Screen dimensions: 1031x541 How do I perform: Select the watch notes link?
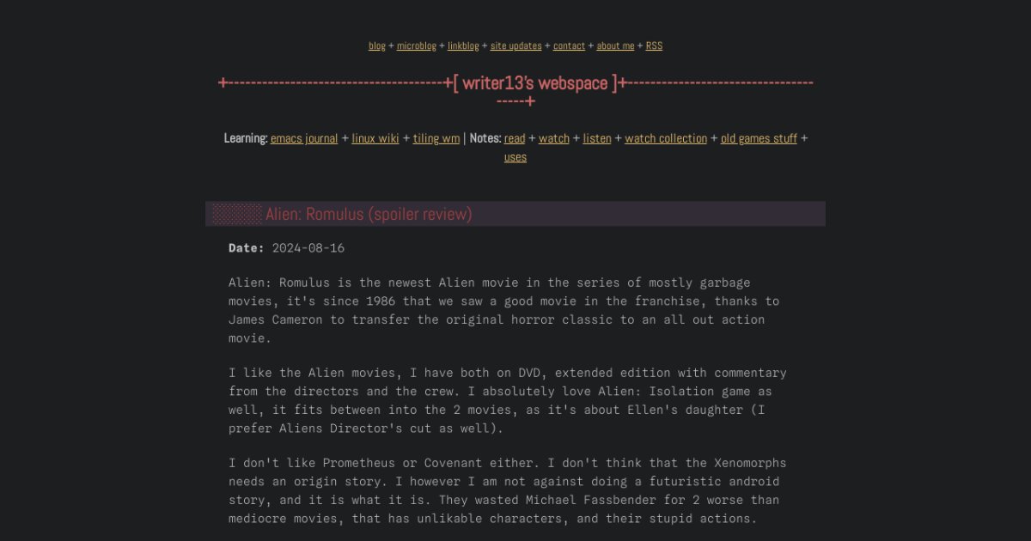click(x=554, y=138)
